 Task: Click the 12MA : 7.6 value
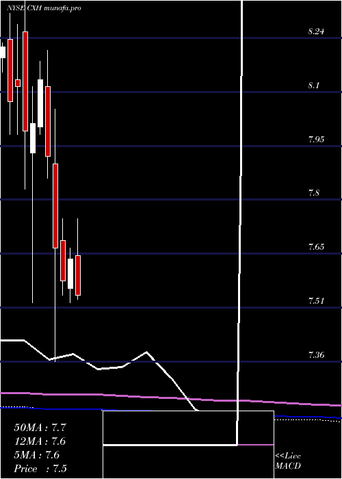[x=40, y=441]
